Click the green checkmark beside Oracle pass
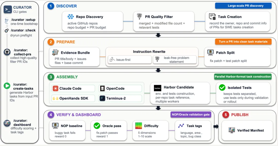The height and width of the screenshot is (146, 278). (x=97, y=126)
